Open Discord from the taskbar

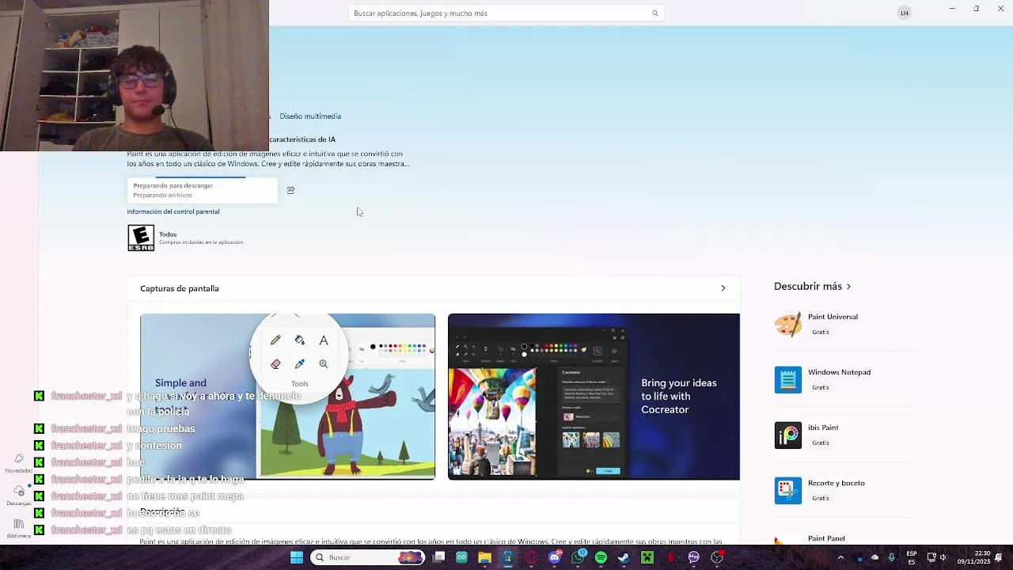555,557
